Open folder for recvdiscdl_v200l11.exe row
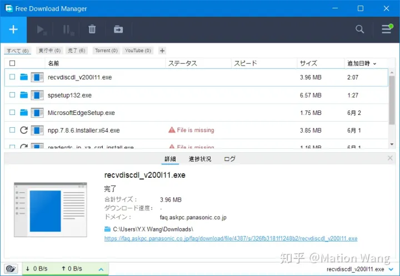The height and width of the screenshot is (276, 400). pos(24,77)
